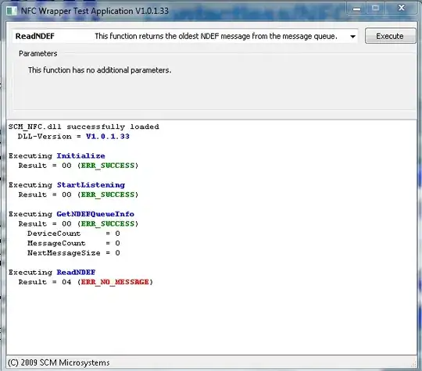Click Initialize in the output log
Screen dimensions: 422x371
[x=80, y=155]
